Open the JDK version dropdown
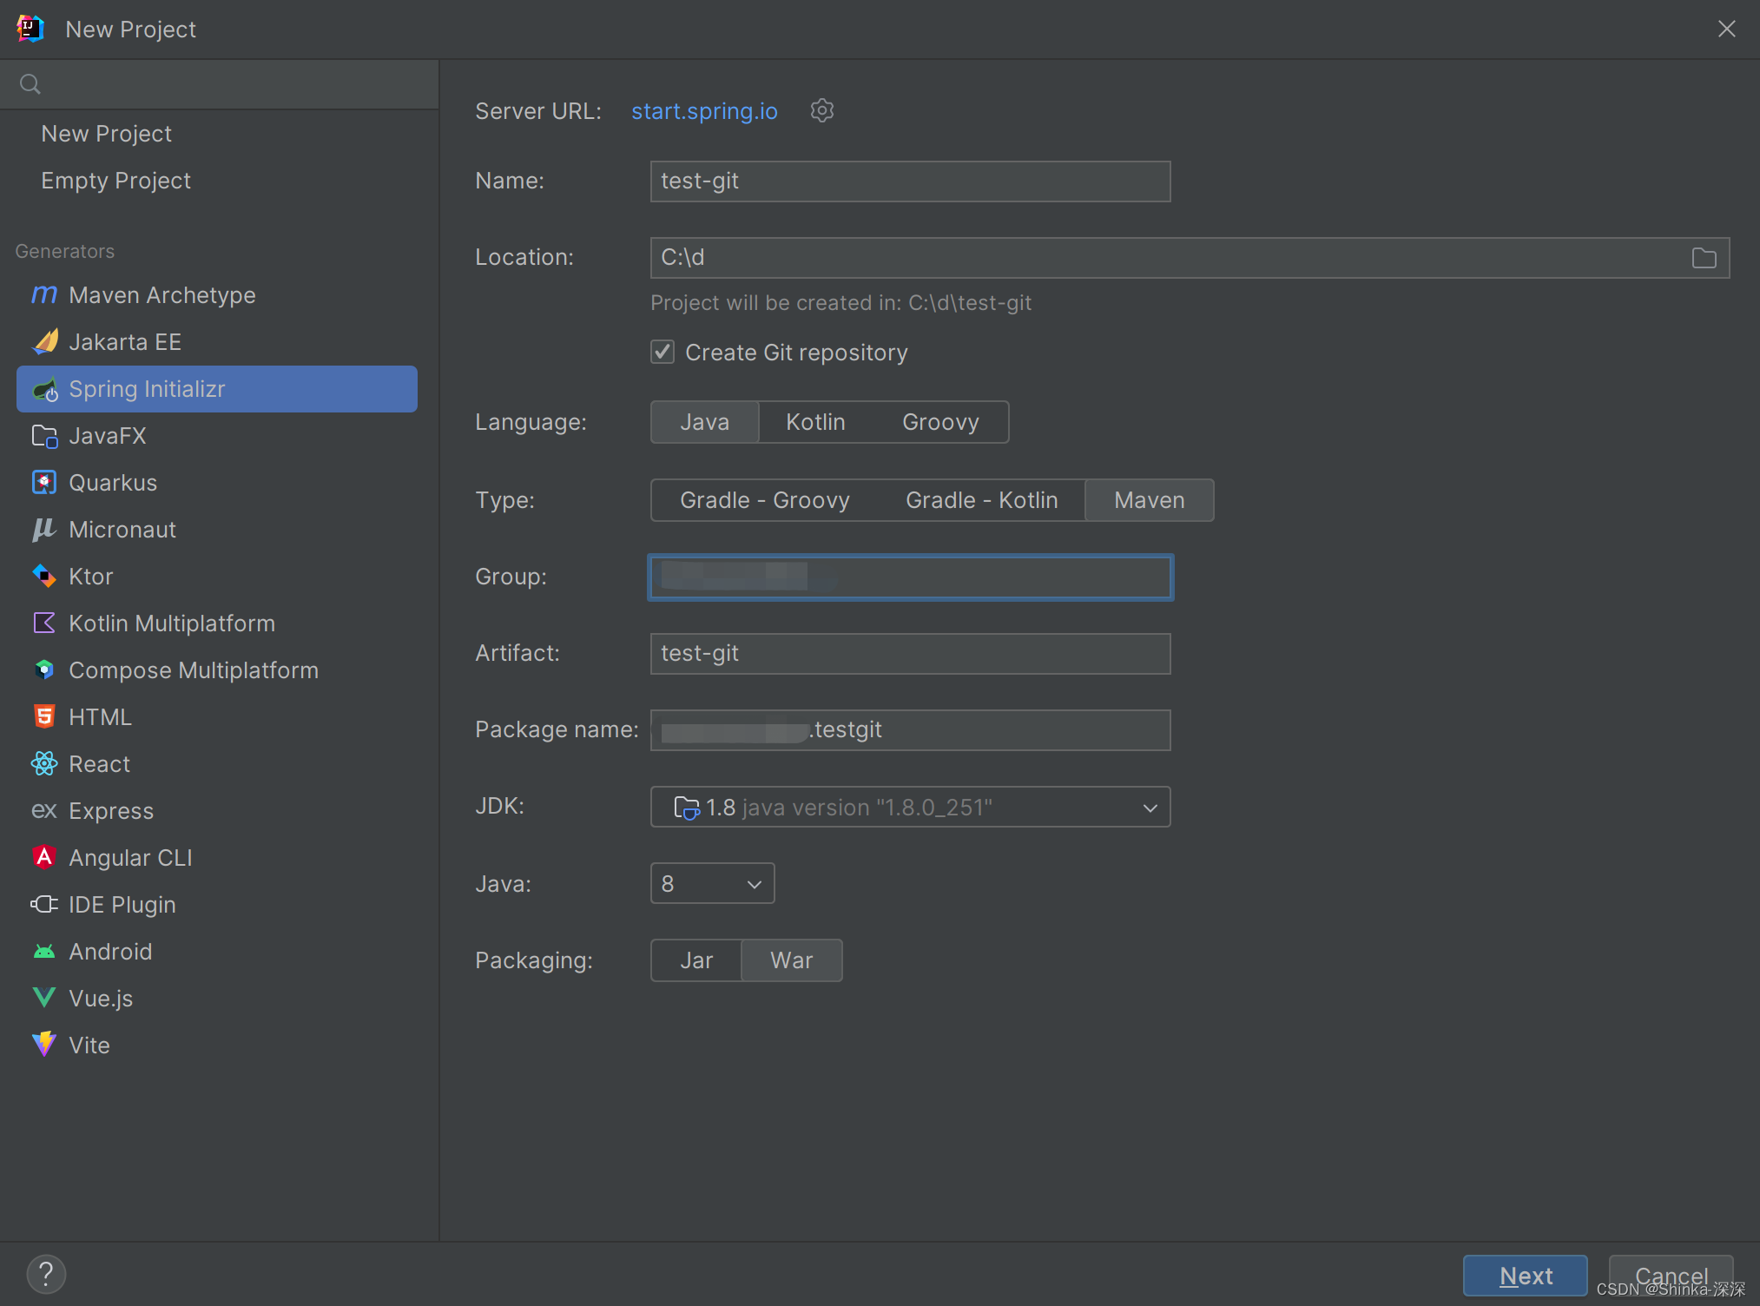 pos(910,807)
